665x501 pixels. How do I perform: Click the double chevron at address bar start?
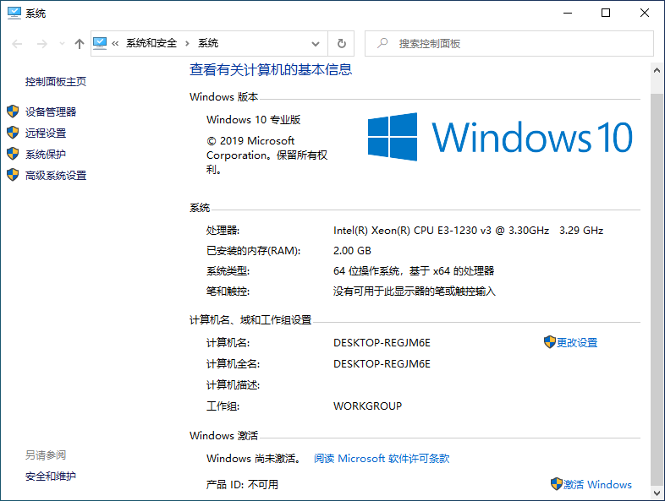(x=116, y=44)
